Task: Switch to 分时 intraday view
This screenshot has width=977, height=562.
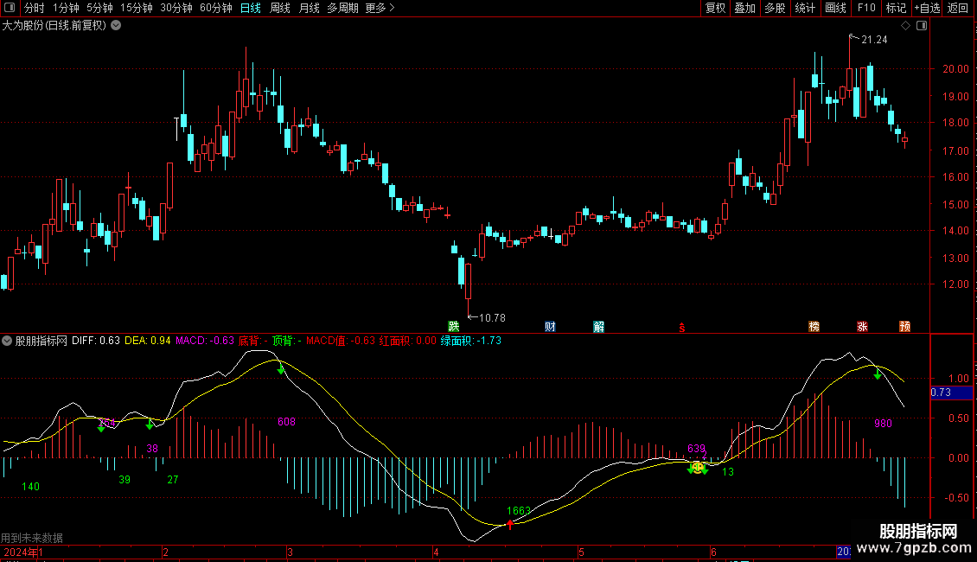Action: pos(35,8)
